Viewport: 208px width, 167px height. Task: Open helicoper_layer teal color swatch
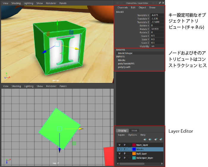pyautogui.click(x=134, y=158)
